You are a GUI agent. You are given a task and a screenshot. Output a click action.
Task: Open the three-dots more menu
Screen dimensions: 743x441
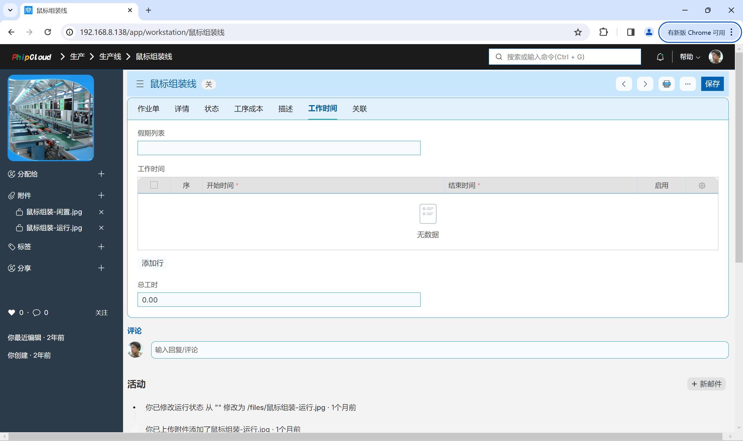[688, 84]
